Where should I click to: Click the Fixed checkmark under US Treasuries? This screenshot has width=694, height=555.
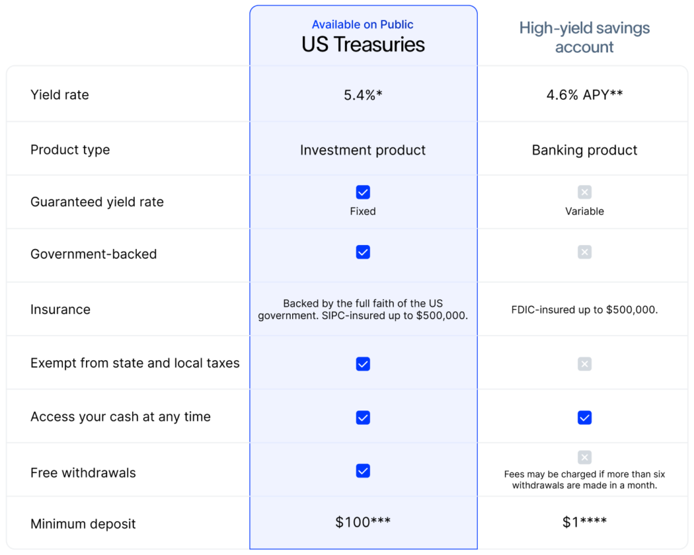pyautogui.click(x=363, y=192)
